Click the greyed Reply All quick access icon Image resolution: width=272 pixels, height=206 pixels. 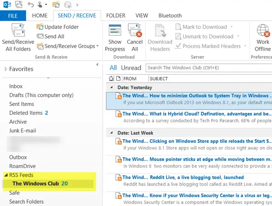pyautogui.click(x=68, y=5)
